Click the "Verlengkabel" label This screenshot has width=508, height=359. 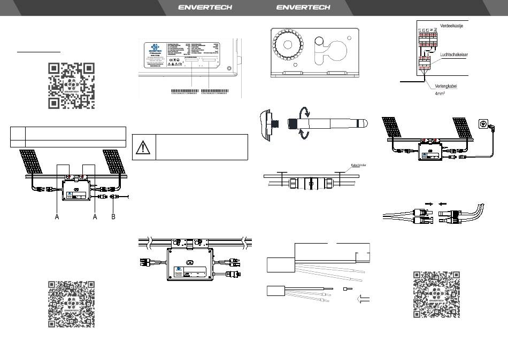[446, 86]
